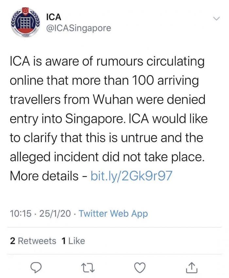Reply to the ICA tweet
The width and height of the screenshot is (229, 278).
(36, 268)
